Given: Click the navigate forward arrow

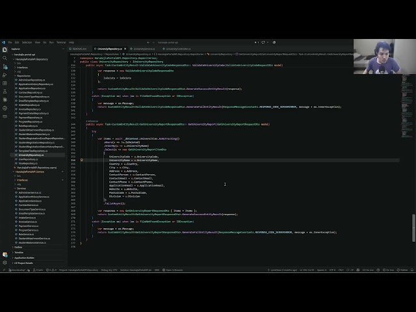Looking at the screenshot, I should pyautogui.click(x=153, y=42).
